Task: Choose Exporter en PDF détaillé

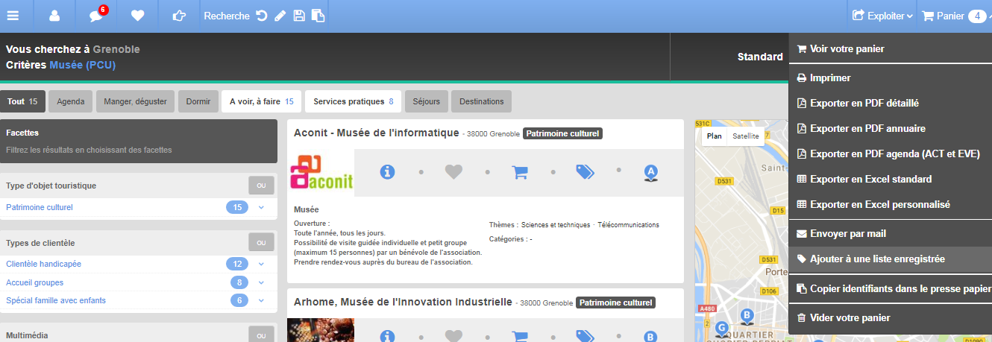Action: point(890,103)
